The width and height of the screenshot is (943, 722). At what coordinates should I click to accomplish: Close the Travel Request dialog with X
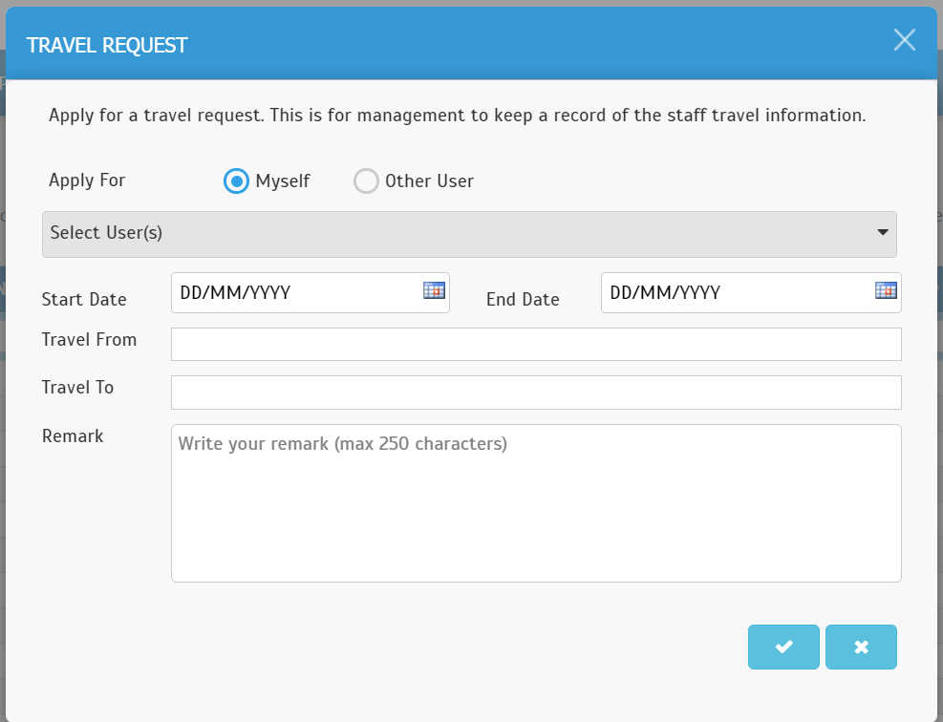pos(905,40)
